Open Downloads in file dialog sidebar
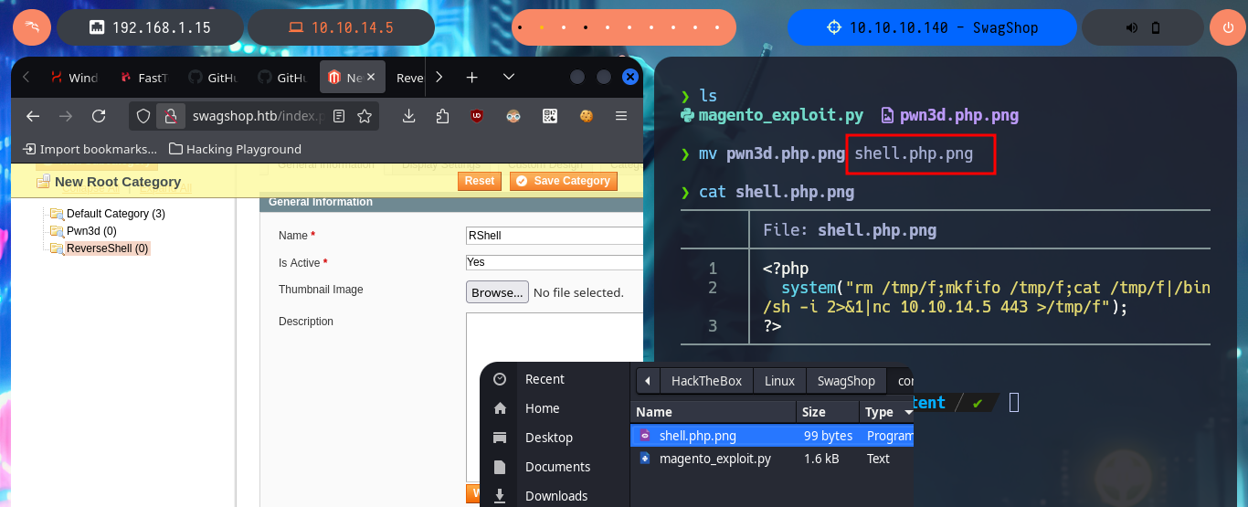 (x=556, y=496)
